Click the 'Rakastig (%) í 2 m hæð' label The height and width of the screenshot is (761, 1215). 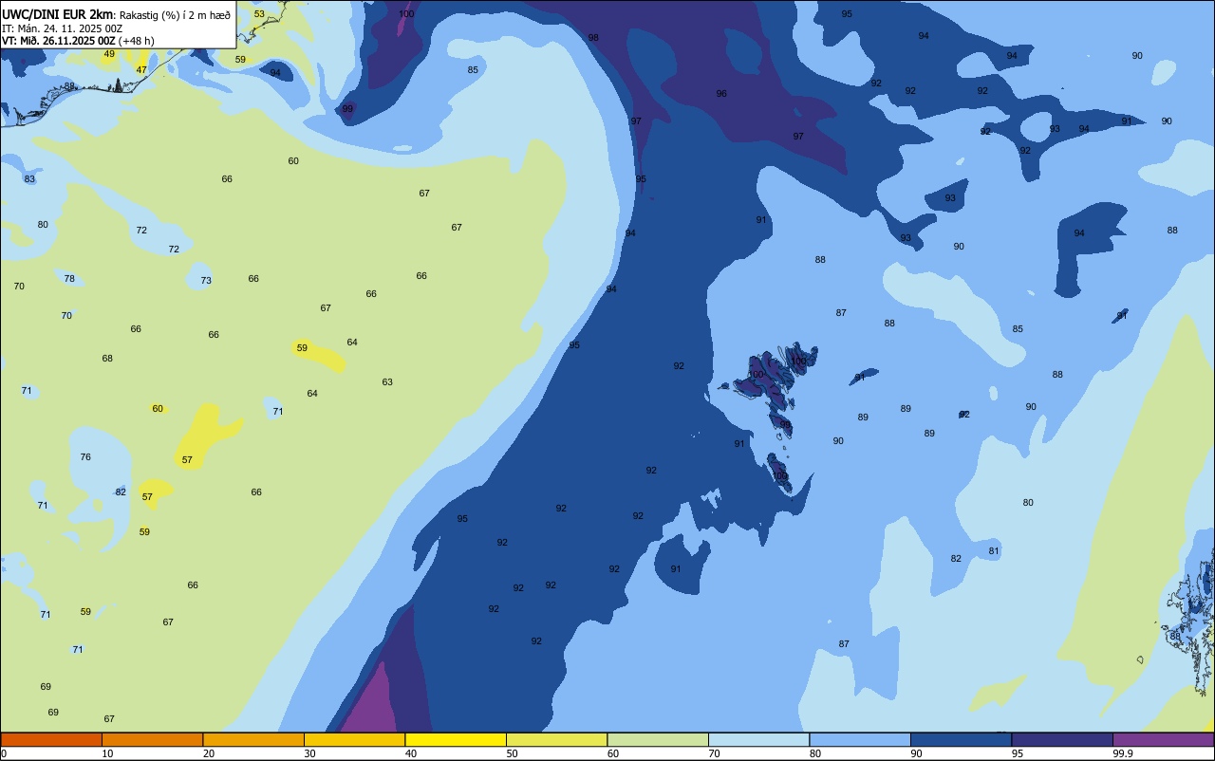click(x=175, y=14)
